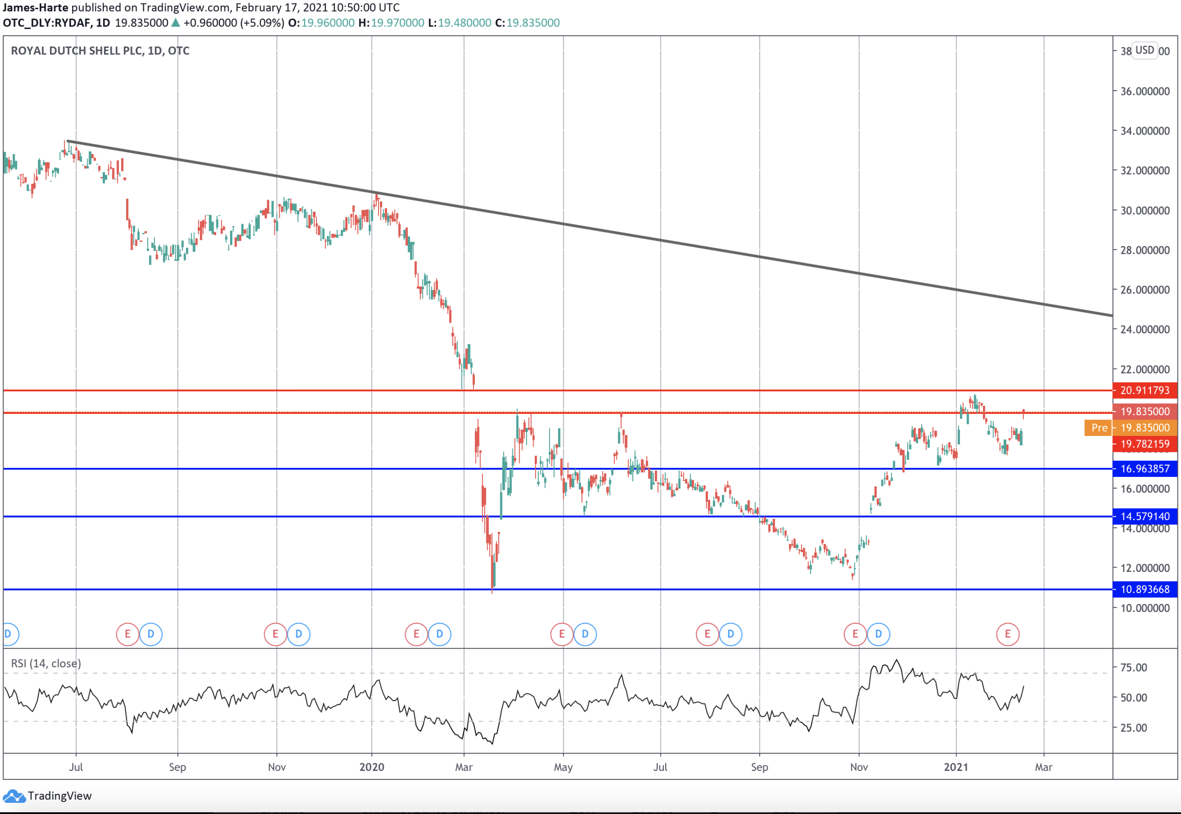Click the TradingView text at bottom left
The width and height of the screenshot is (1181, 814).
[60, 795]
